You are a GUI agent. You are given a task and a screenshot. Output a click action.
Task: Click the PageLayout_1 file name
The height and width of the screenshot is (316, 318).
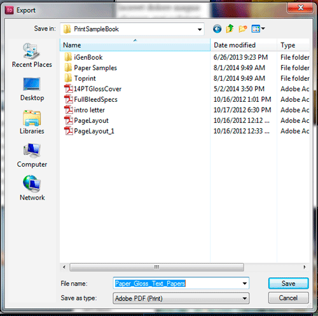[94, 131]
